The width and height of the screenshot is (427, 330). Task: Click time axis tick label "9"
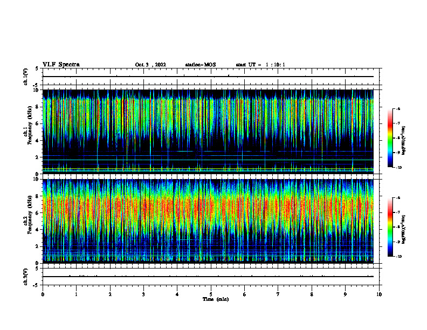(x=345, y=294)
